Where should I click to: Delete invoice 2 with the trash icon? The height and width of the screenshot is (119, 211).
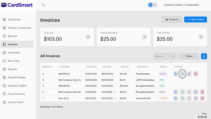[x=202, y=92]
